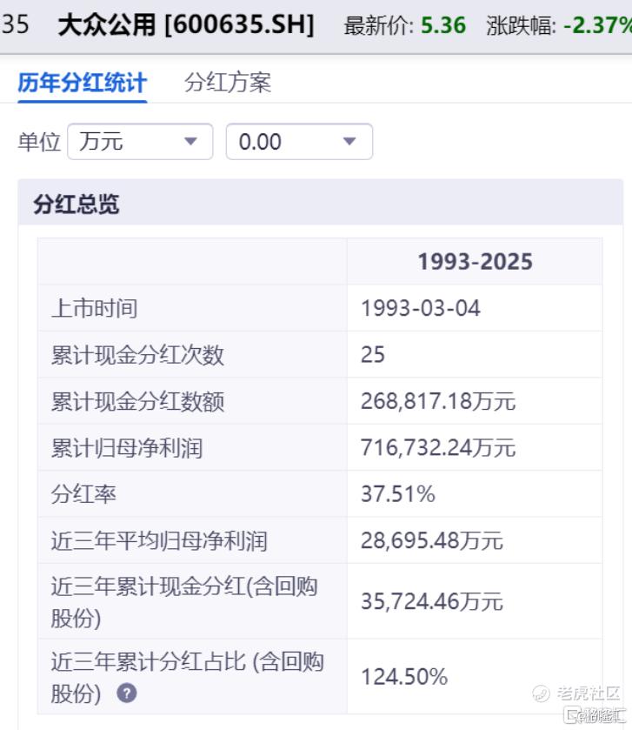Click the help question mark icon
Image resolution: width=632 pixels, height=730 pixels.
point(127,693)
